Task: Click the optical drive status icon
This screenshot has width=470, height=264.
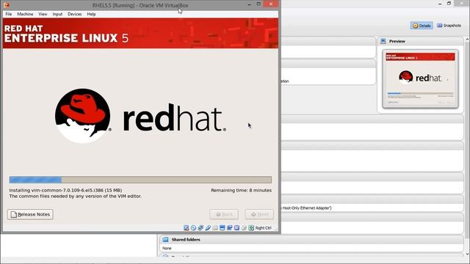Action: [x=193, y=228]
